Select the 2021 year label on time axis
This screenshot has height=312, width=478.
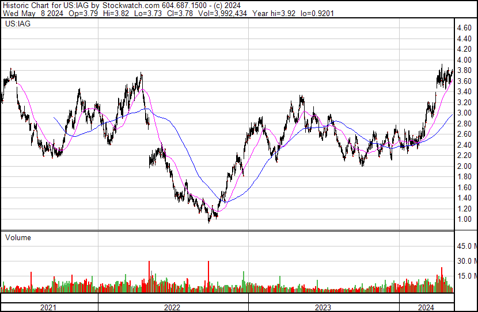(49, 307)
